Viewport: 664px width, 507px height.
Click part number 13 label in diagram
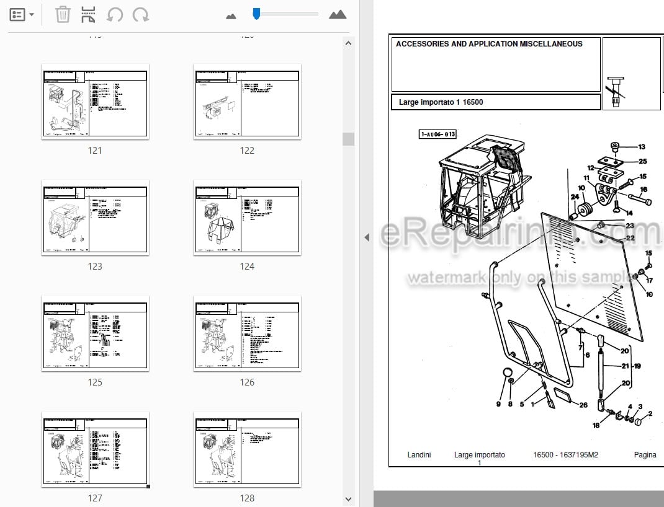pyautogui.click(x=642, y=147)
